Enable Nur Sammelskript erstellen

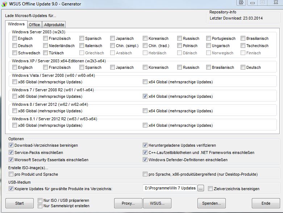pos(40,206)
